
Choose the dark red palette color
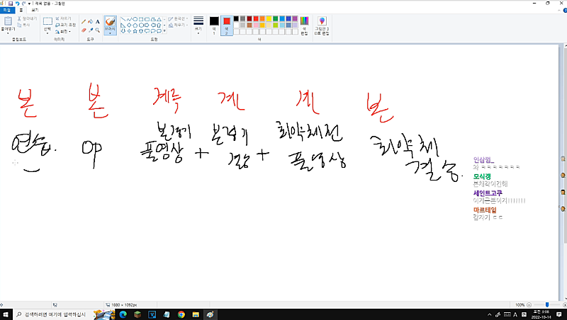click(x=249, y=19)
